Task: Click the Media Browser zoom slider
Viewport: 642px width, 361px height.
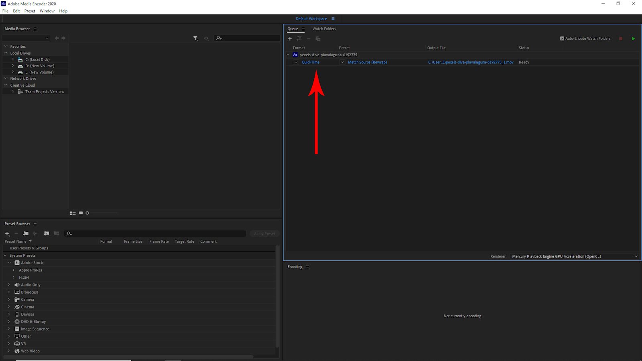Action: tap(102, 213)
